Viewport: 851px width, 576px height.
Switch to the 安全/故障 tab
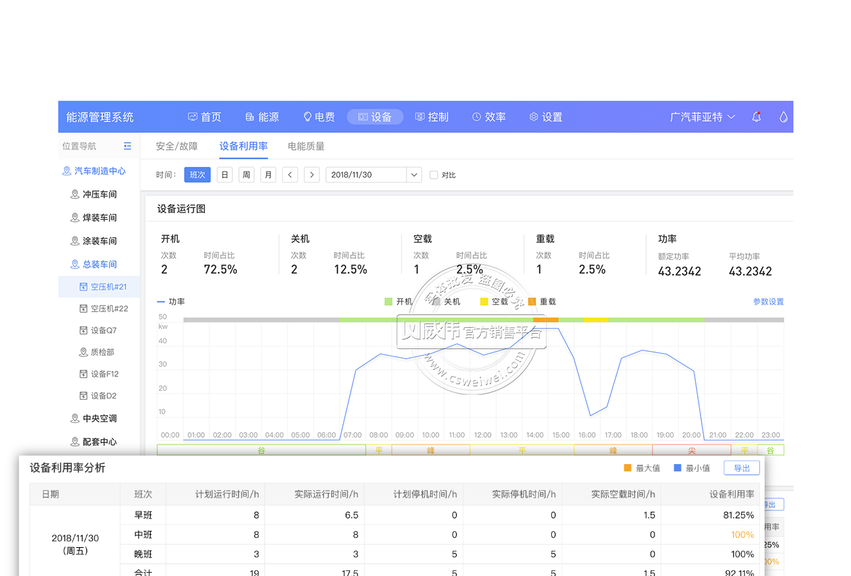177,147
